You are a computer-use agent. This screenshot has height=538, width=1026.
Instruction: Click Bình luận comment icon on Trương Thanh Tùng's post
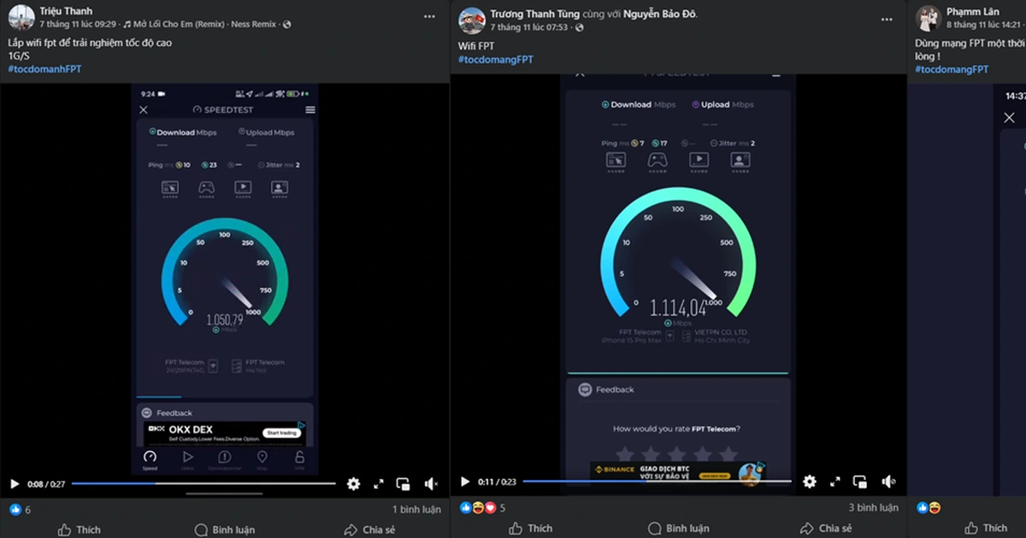click(655, 529)
